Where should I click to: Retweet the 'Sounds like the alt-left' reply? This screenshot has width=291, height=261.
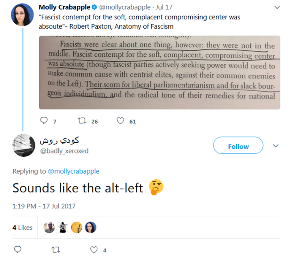[x=56, y=250]
